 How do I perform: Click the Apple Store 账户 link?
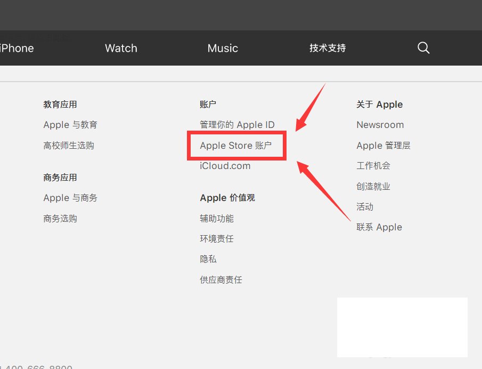[236, 145]
